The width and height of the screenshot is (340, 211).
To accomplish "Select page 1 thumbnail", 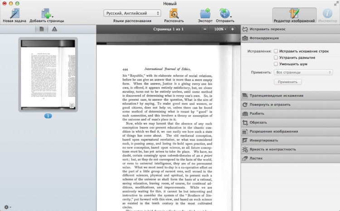I will [48, 75].
